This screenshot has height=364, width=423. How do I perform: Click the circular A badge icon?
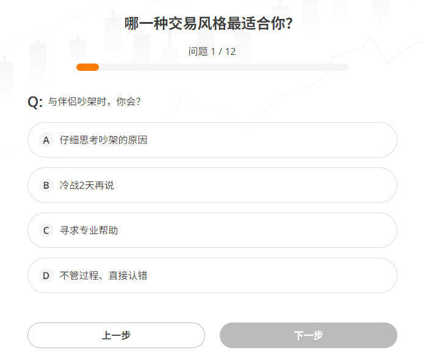pos(46,140)
